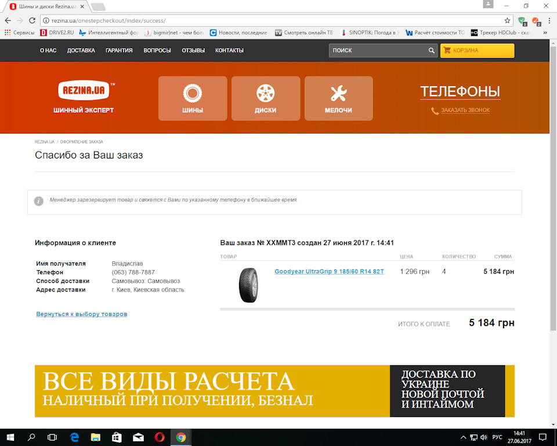Screen dimensions: 557x446
Task: Click the red extension icon in toolbar
Action: 536,21
